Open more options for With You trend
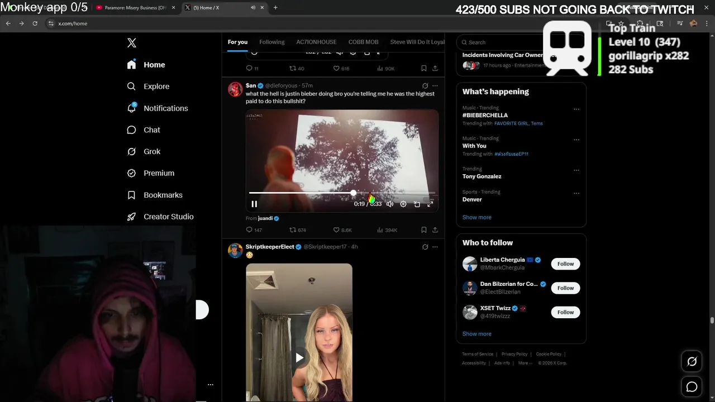The image size is (715, 402). click(x=576, y=140)
